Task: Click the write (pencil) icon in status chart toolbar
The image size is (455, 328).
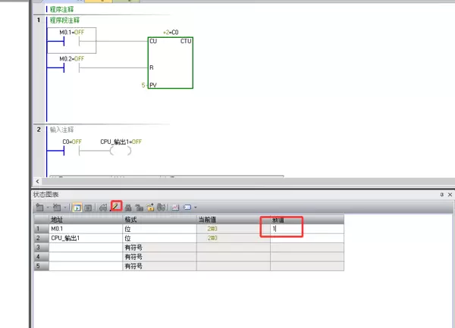Action: pos(116,207)
